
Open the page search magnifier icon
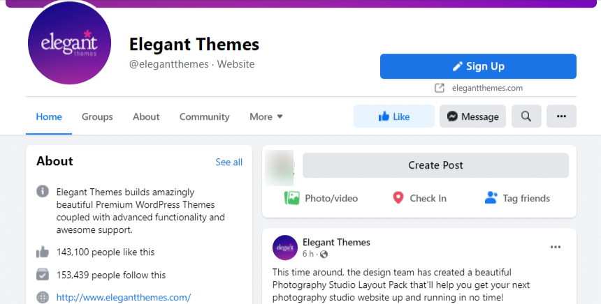[526, 116]
